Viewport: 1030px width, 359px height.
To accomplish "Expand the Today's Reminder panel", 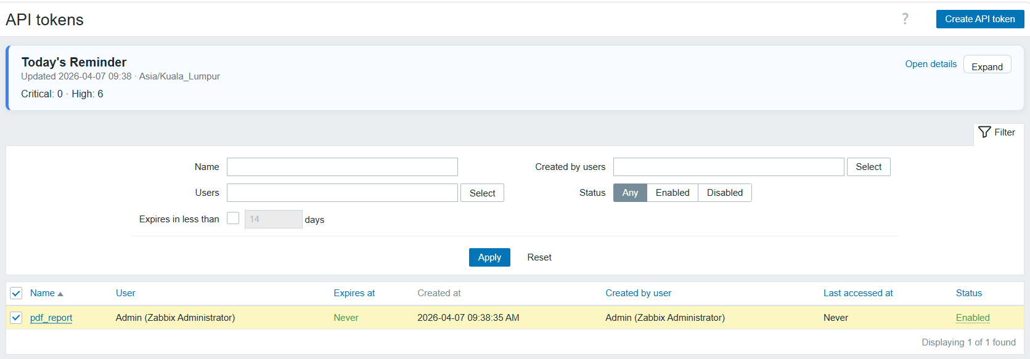I will pyautogui.click(x=987, y=67).
